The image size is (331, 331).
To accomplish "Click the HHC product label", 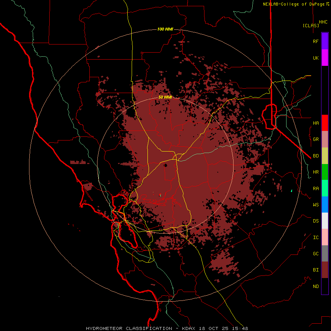I will click(323, 22).
